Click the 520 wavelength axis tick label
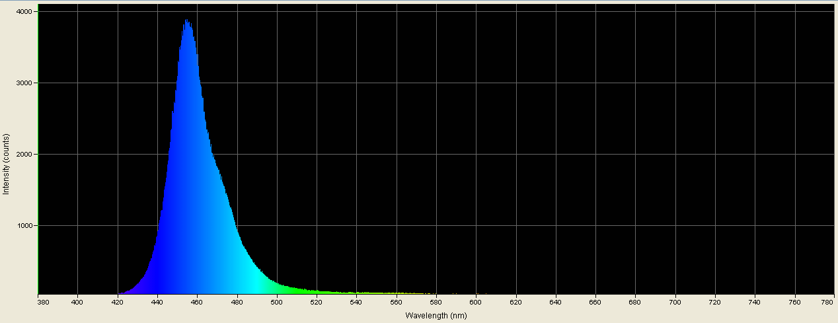This screenshot has height=323, width=838. [317, 303]
